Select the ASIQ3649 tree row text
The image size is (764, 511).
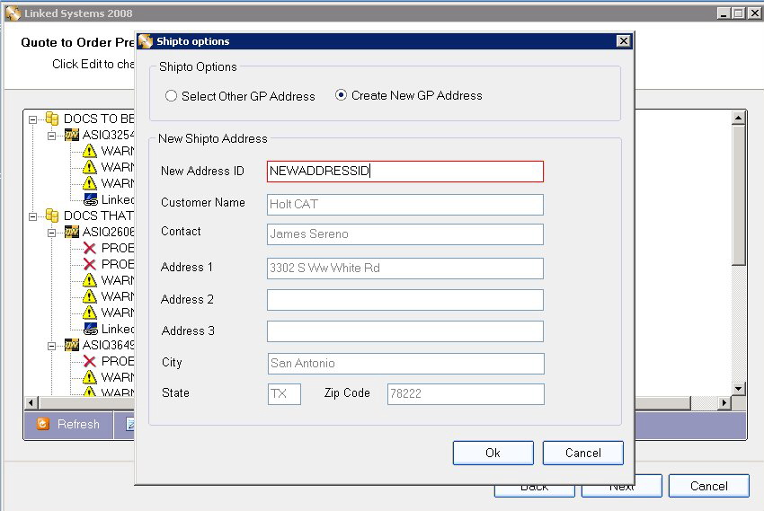point(108,345)
